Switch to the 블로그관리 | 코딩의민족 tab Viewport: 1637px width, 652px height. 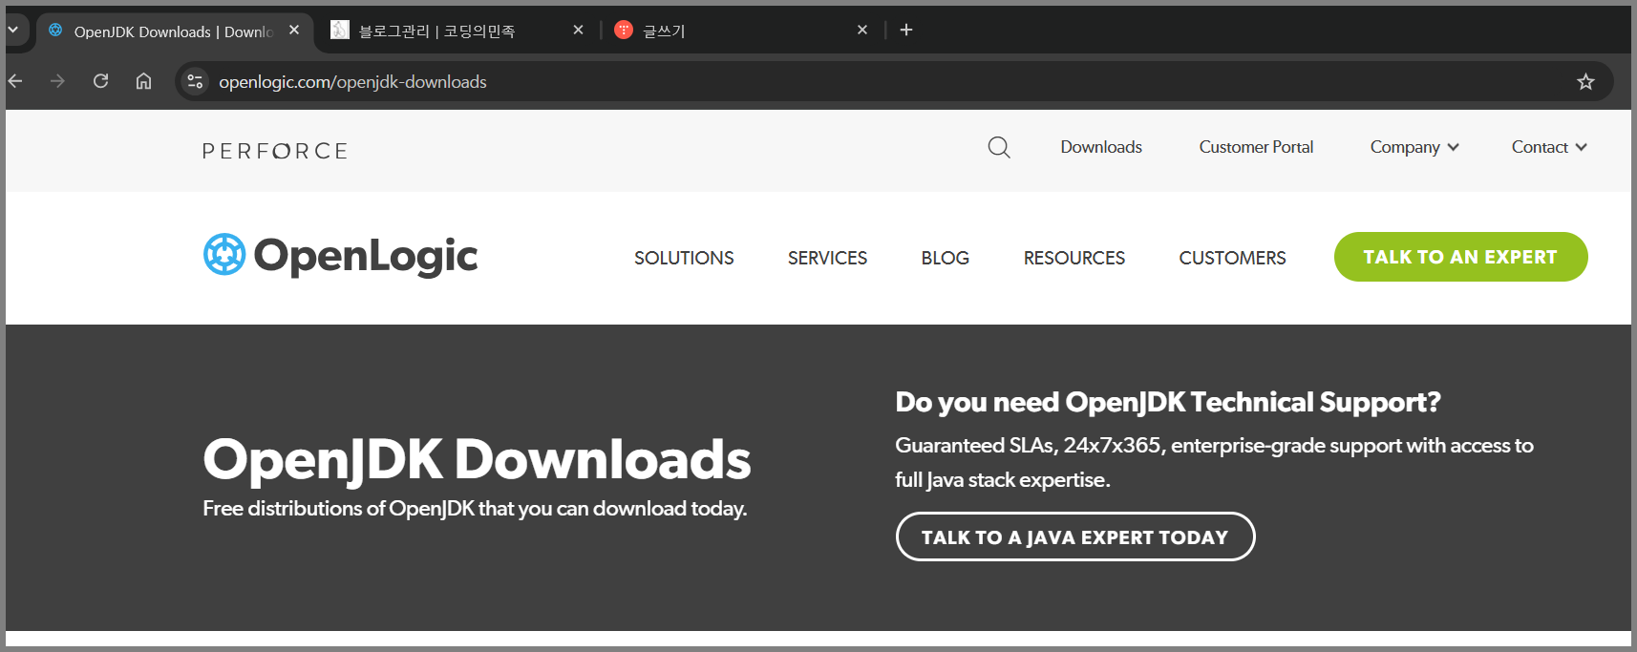(x=457, y=32)
